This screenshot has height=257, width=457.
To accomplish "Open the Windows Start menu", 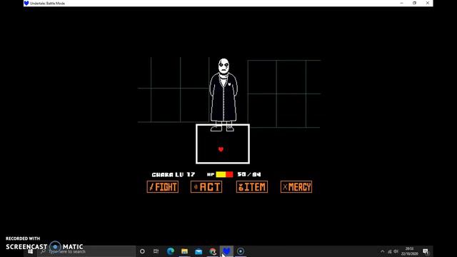I will tap(30, 251).
